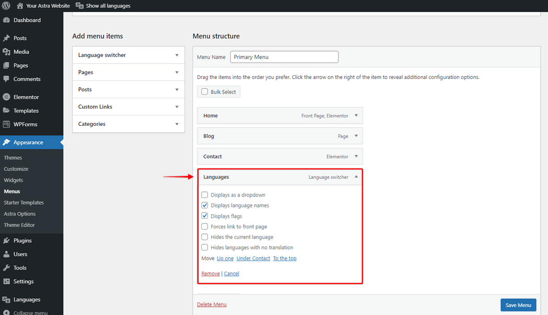
Task: Click inside the Menu Name field
Action: (284, 56)
